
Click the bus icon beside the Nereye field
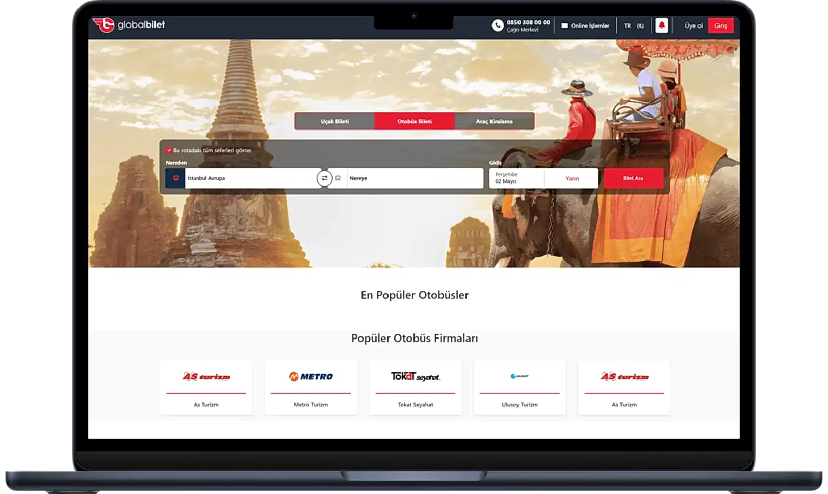click(x=339, y=178)
